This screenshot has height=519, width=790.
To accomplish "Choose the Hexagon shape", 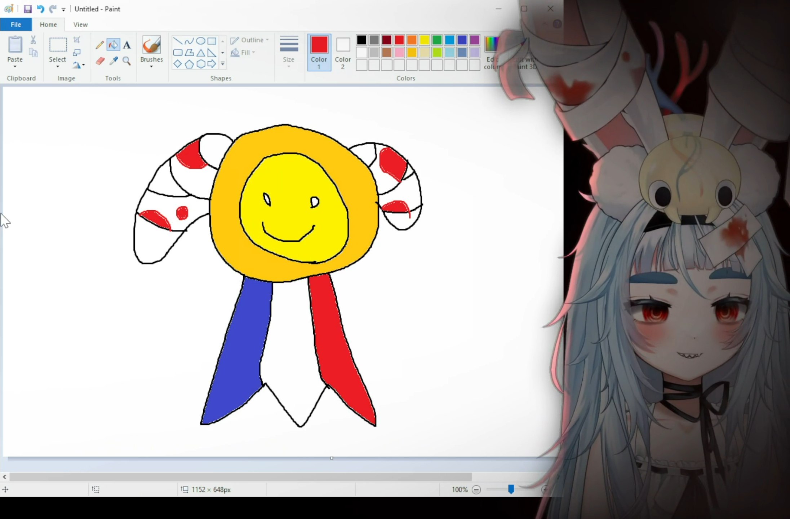I will tap(201, 64).
